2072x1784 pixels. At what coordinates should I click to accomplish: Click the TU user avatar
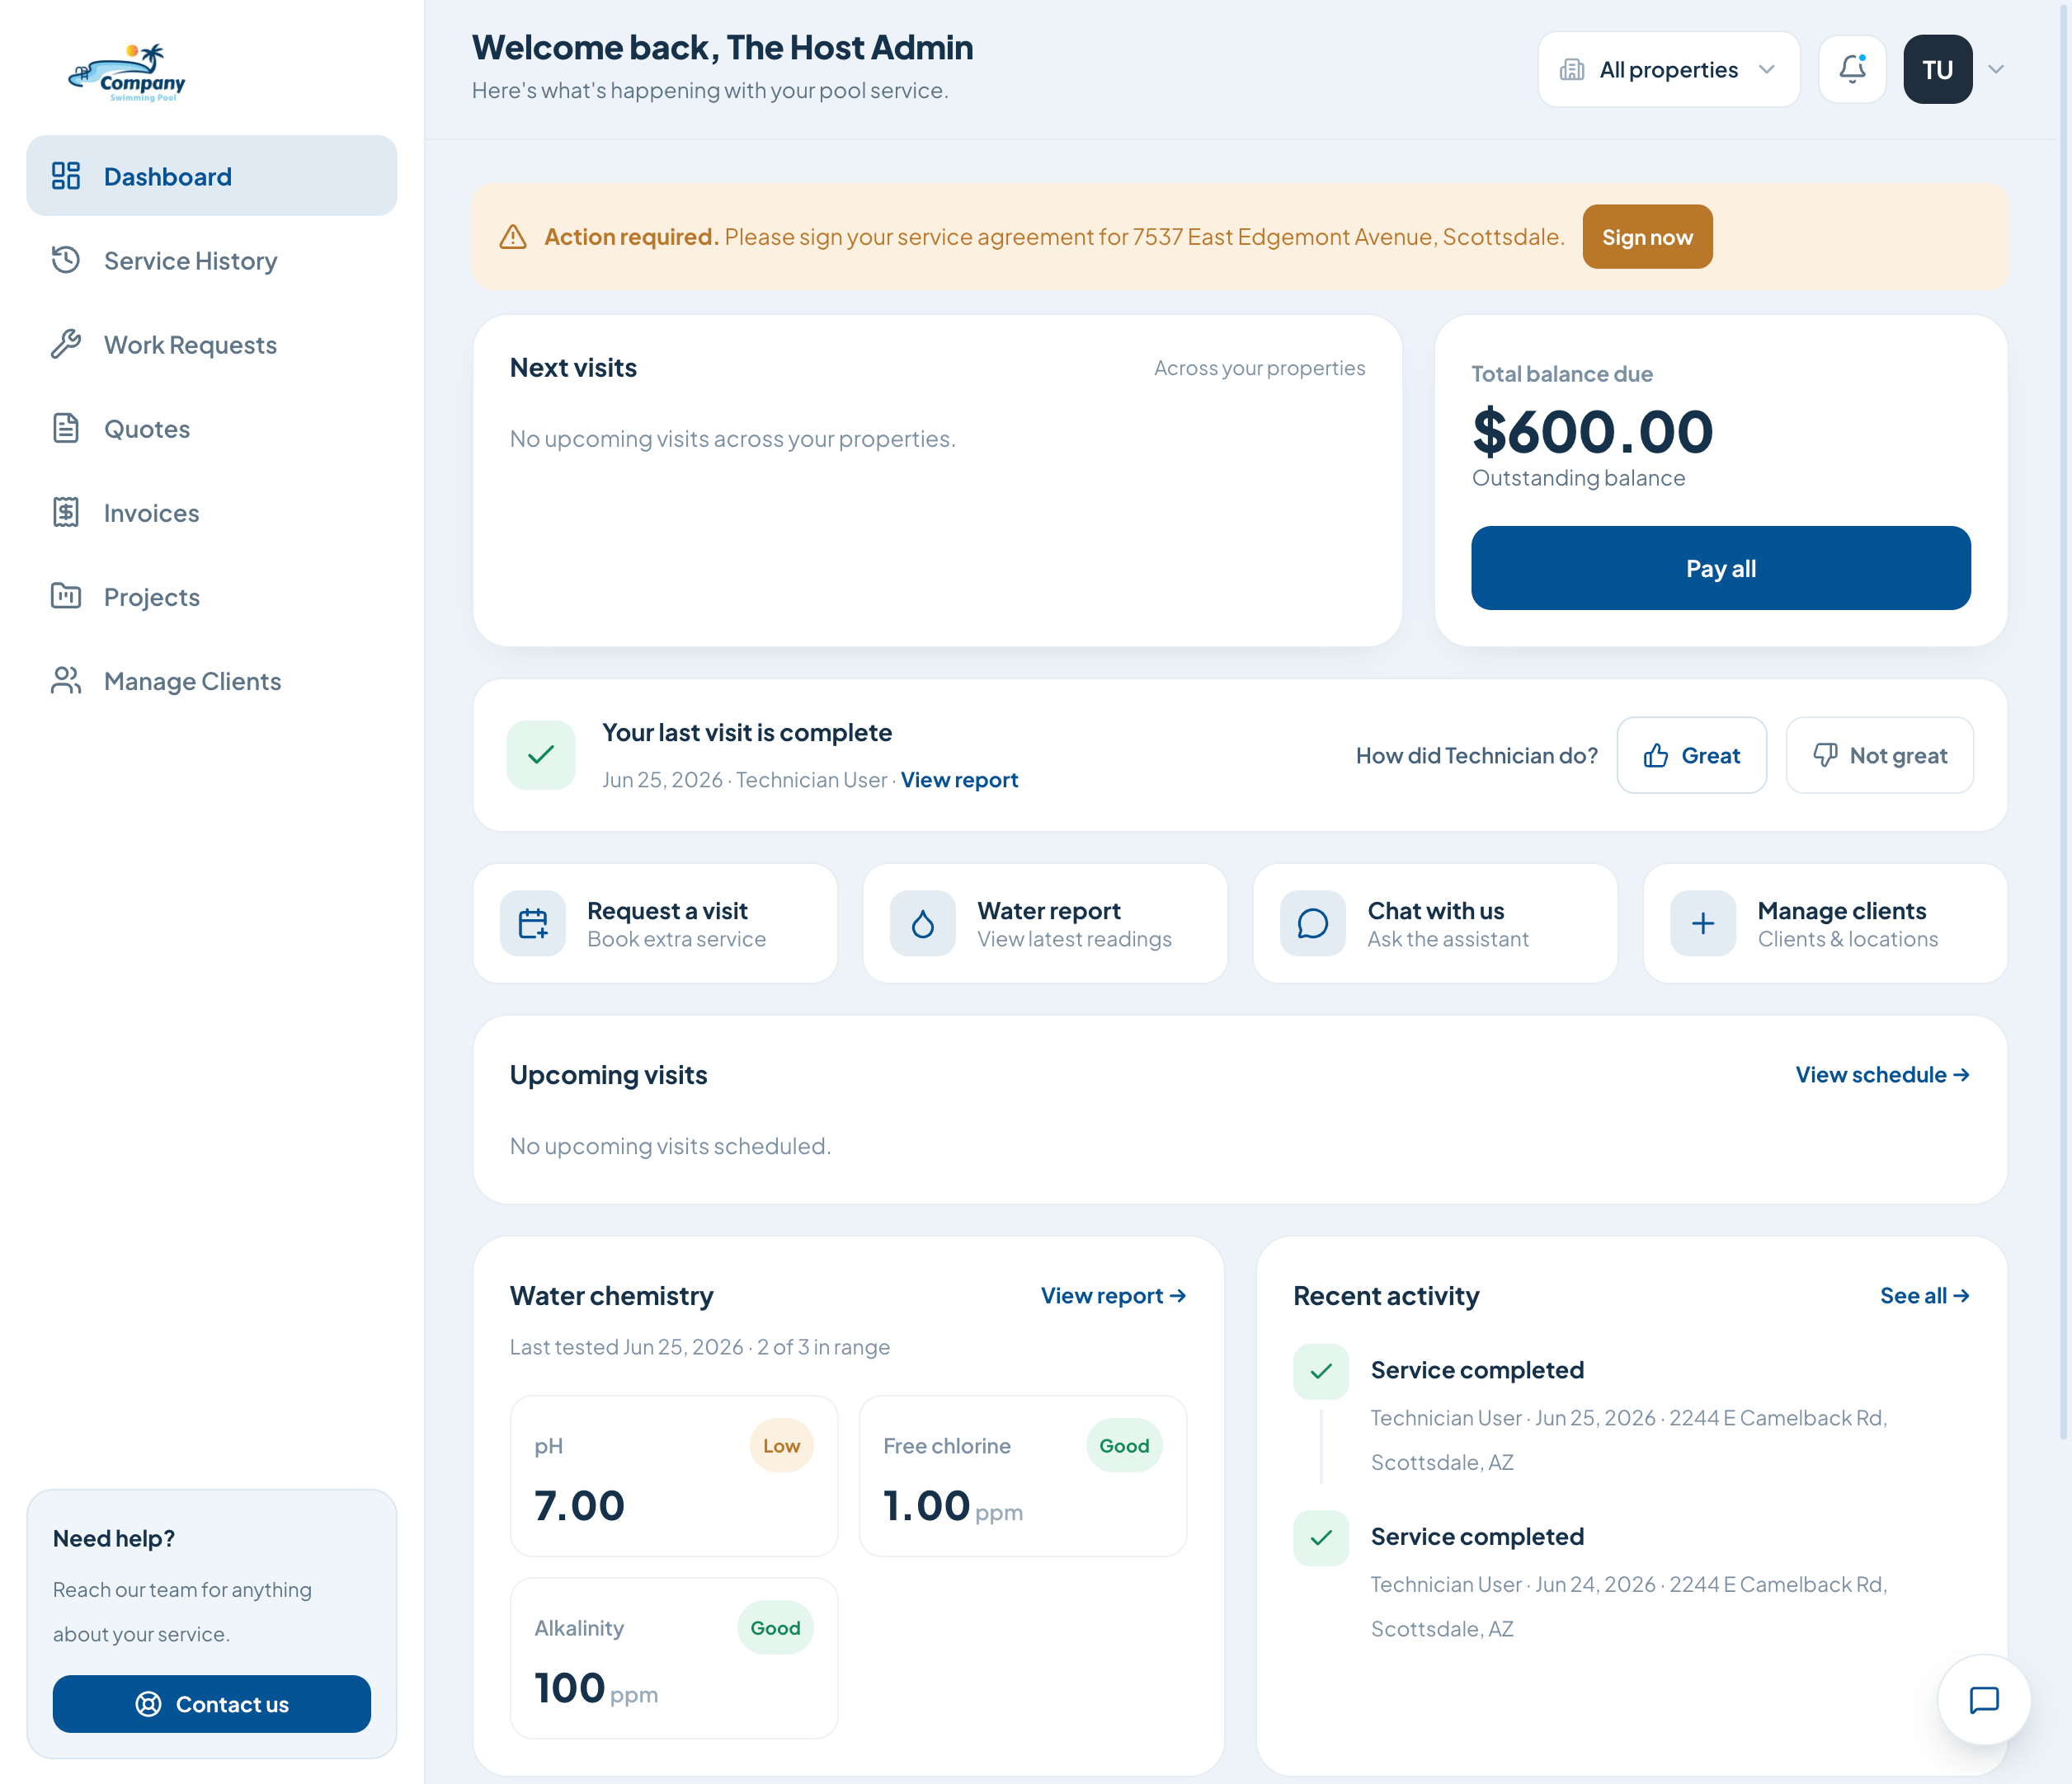coord(1937,69)
